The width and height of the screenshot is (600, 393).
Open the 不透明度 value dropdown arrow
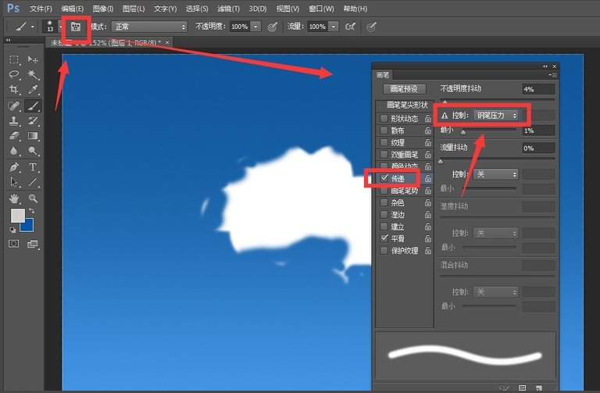pos(255,27)
